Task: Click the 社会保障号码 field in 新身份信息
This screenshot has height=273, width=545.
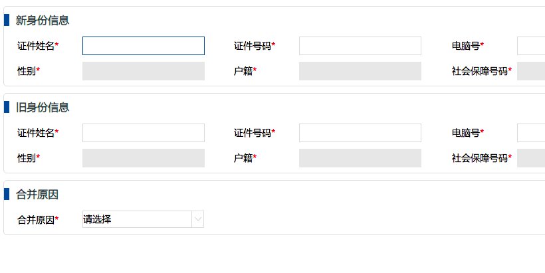Action: pyautogui.click(x=531, y=71)
